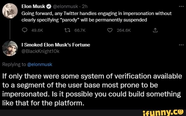Screen dimensions: 186x116
Task: Click the 2h timestamp
Action: pos(85,6)
